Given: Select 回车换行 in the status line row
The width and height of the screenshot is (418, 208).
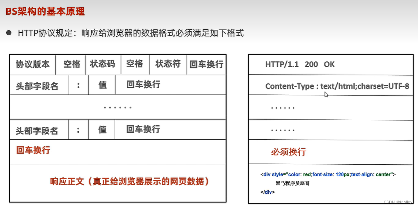Looking at the screenshot, I should click(x=206, y=64).
